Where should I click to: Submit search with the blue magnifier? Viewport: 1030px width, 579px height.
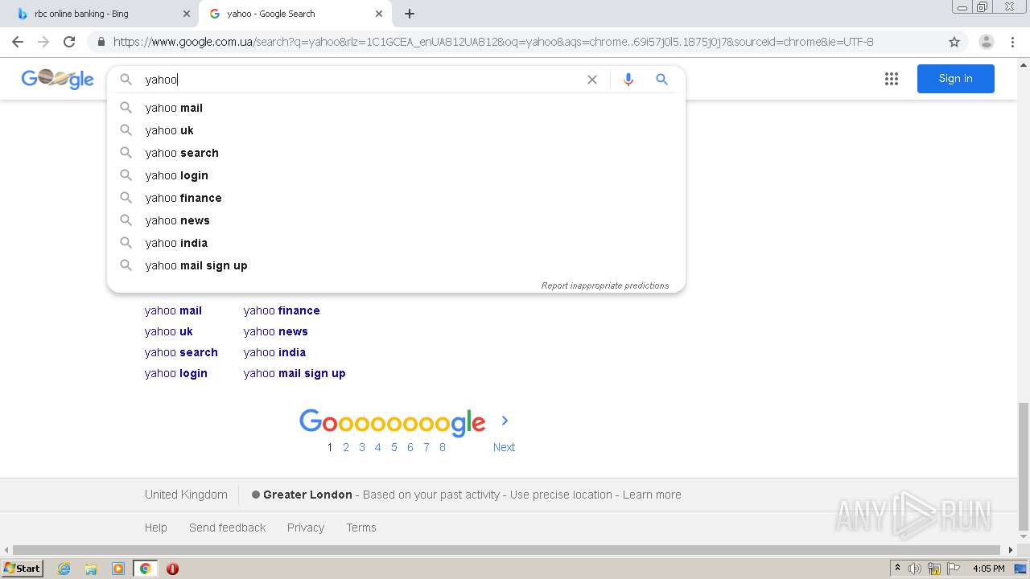point(661,80)
